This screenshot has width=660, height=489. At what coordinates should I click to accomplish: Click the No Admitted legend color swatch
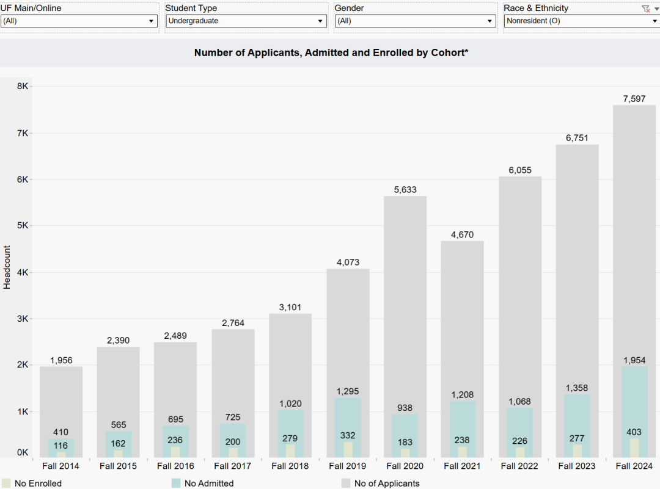176,483
